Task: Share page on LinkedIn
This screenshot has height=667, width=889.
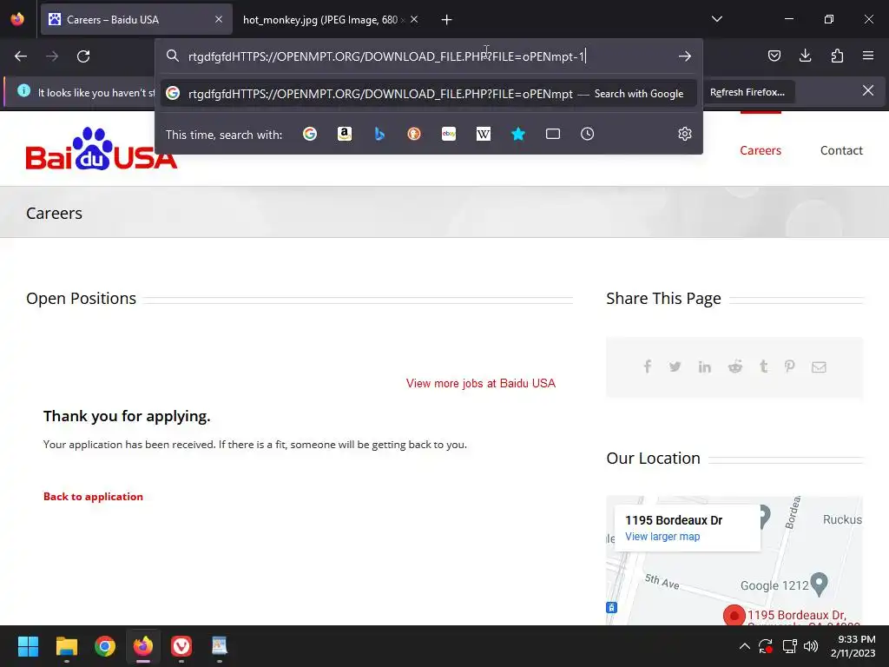Action: click(705, 367)
